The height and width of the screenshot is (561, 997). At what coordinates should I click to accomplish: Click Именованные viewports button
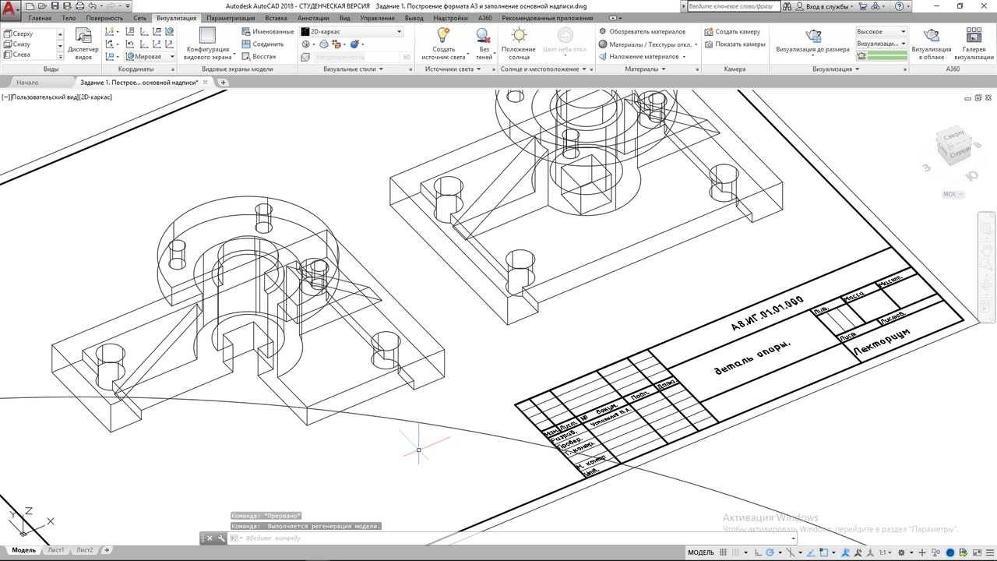(267, 32)
